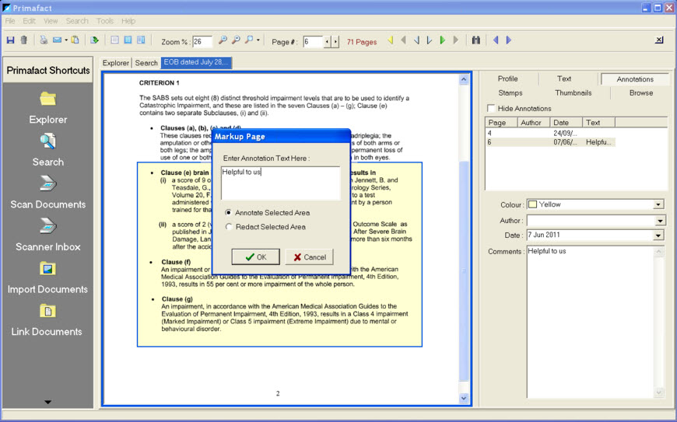Click the Zoom % input field

tap(202, 42)
